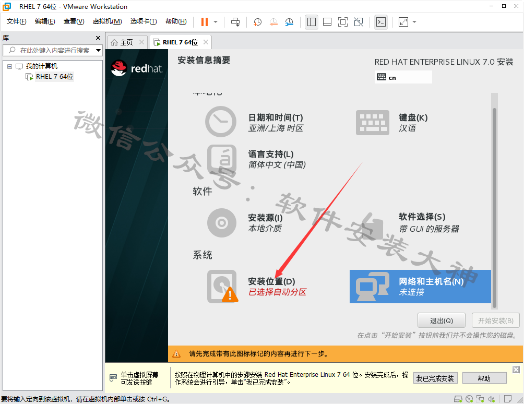The width and height of the screenshot is (524, 404).
Task: Open the 帮助(H) menu
Action: coord(176,21)
